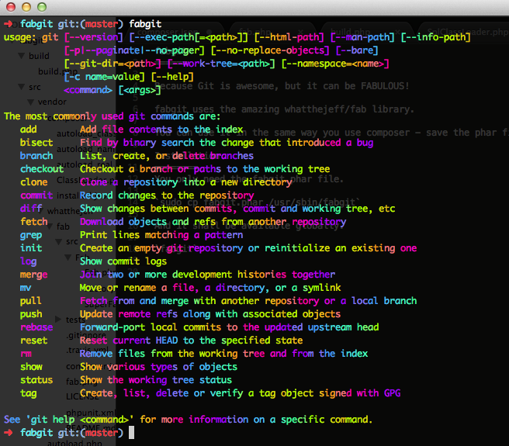
Task: Click the 'See git help <command>' line
Action: 188,420
